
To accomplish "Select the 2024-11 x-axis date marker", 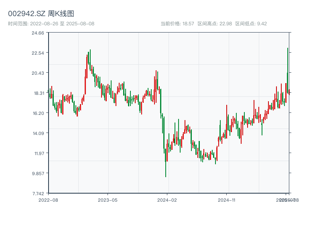I will [227, 200].
